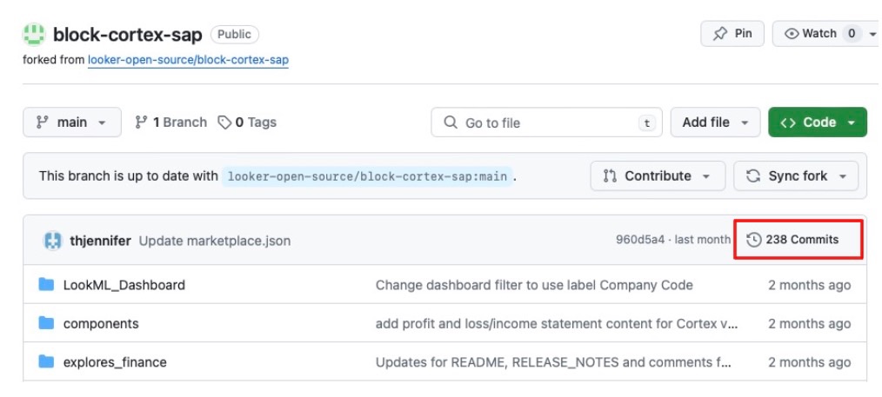882x397 pixels.
Task: Click the 0 watchers count badge
Action: click(x=852, y=34)
